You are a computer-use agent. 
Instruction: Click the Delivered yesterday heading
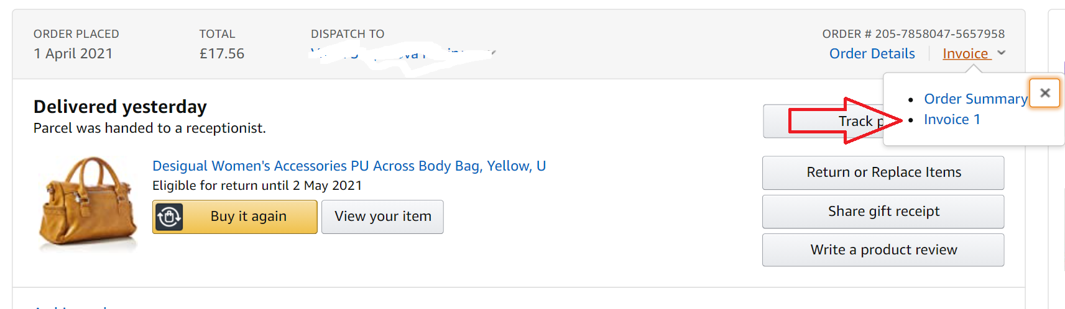click(x=120, y=107)
